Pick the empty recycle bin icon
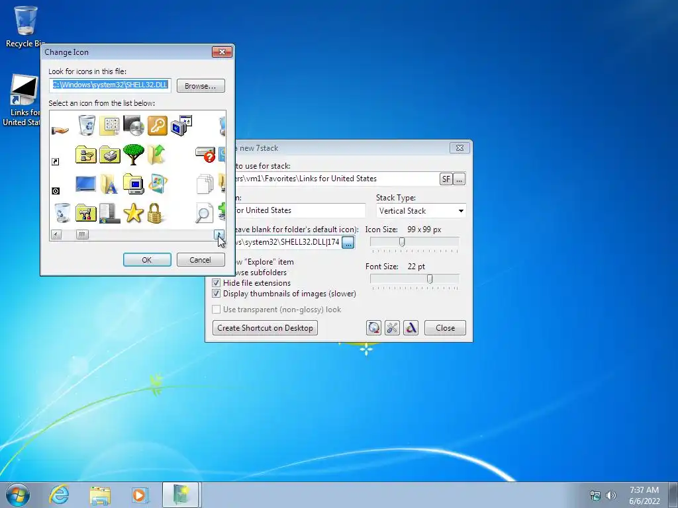Viewport: 678px width, 508px height. [63, 214]
